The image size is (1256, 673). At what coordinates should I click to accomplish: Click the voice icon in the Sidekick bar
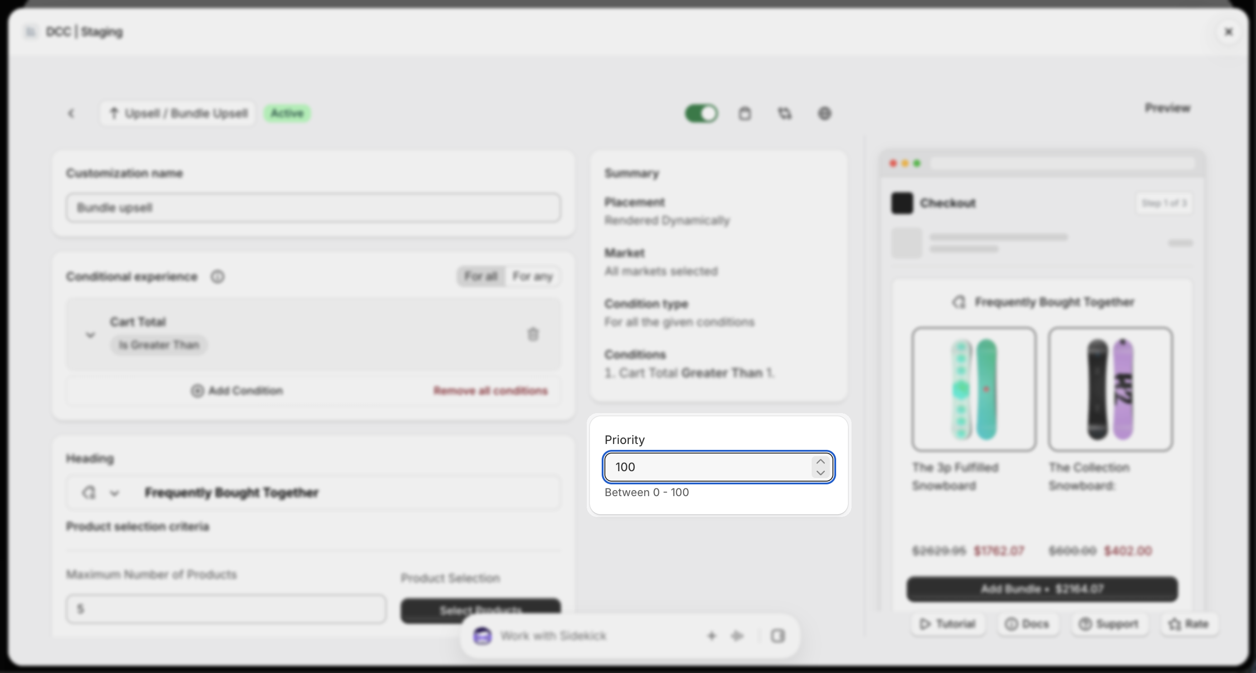(737, 636)
